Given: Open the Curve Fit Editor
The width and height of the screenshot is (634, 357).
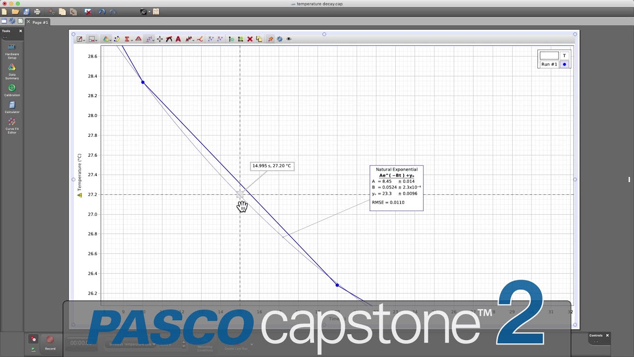Looking at the screenshot, I should coord(12,126).
